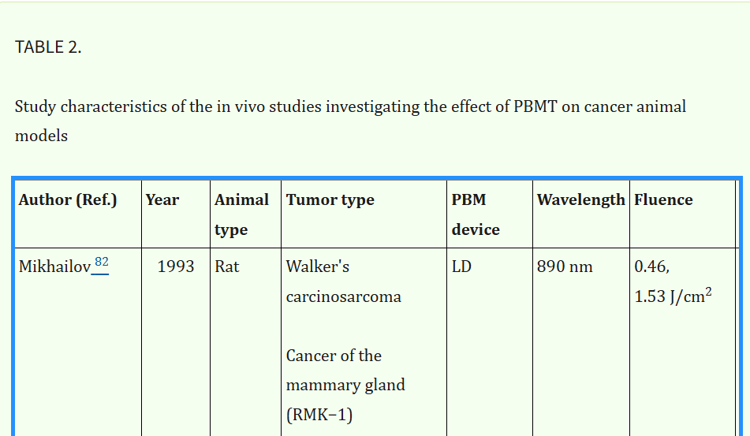750x436 pixels.
Task: Click the "Rat" animal type cell
Action: coord(227,266)
